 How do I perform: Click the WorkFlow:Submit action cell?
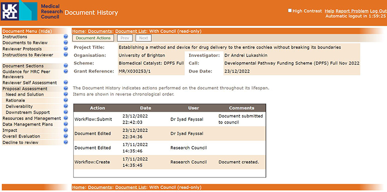pos(93,119)
